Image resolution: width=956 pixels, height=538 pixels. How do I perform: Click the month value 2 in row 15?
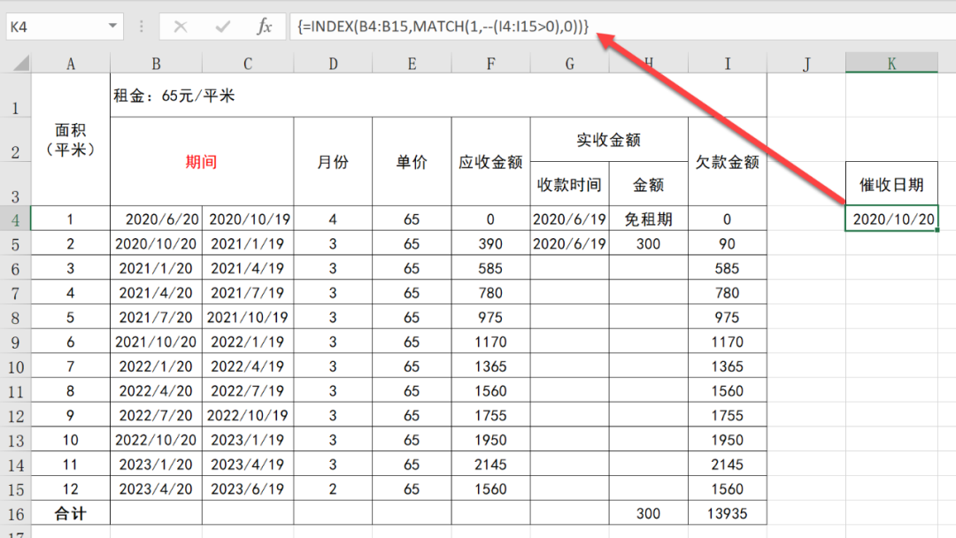[333, 488]
